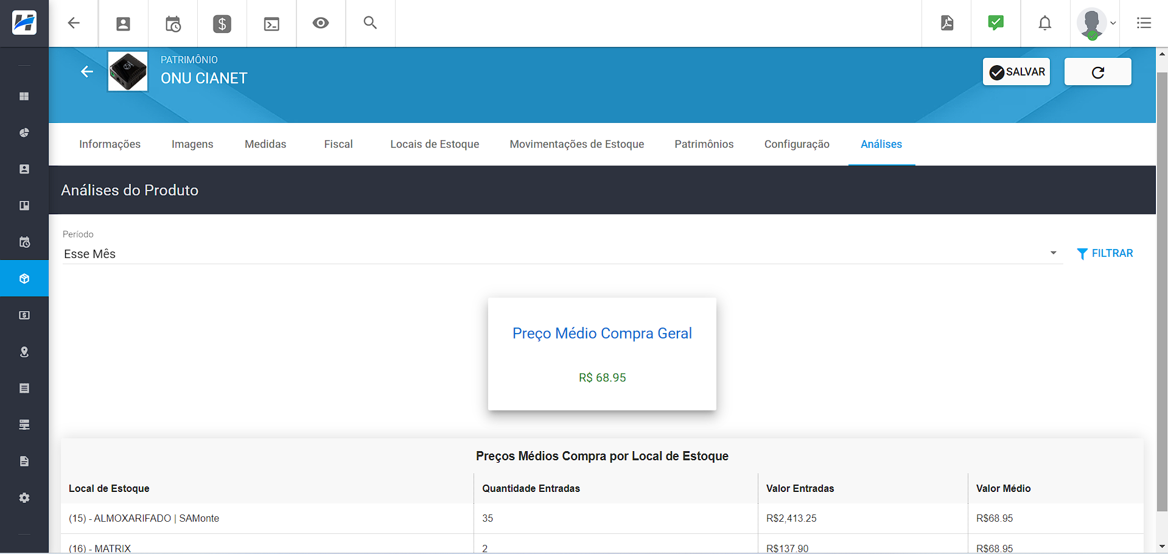Open the money bill sidebar icon
Screen dimensions: 1168x554
24,315
